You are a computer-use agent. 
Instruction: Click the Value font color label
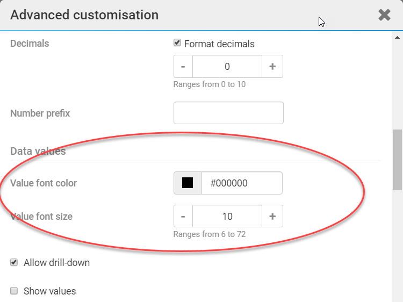point(44,183)
